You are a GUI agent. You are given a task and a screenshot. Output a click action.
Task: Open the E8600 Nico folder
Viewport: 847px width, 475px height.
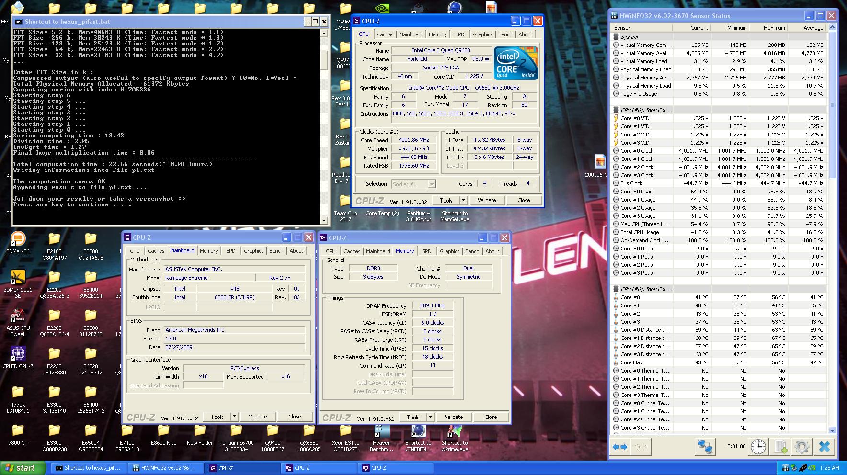click(163, 434)
